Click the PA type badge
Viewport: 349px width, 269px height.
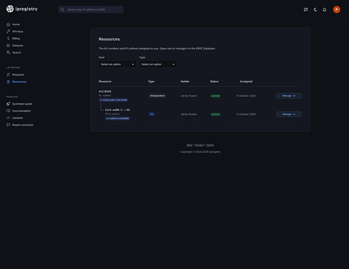152,114
